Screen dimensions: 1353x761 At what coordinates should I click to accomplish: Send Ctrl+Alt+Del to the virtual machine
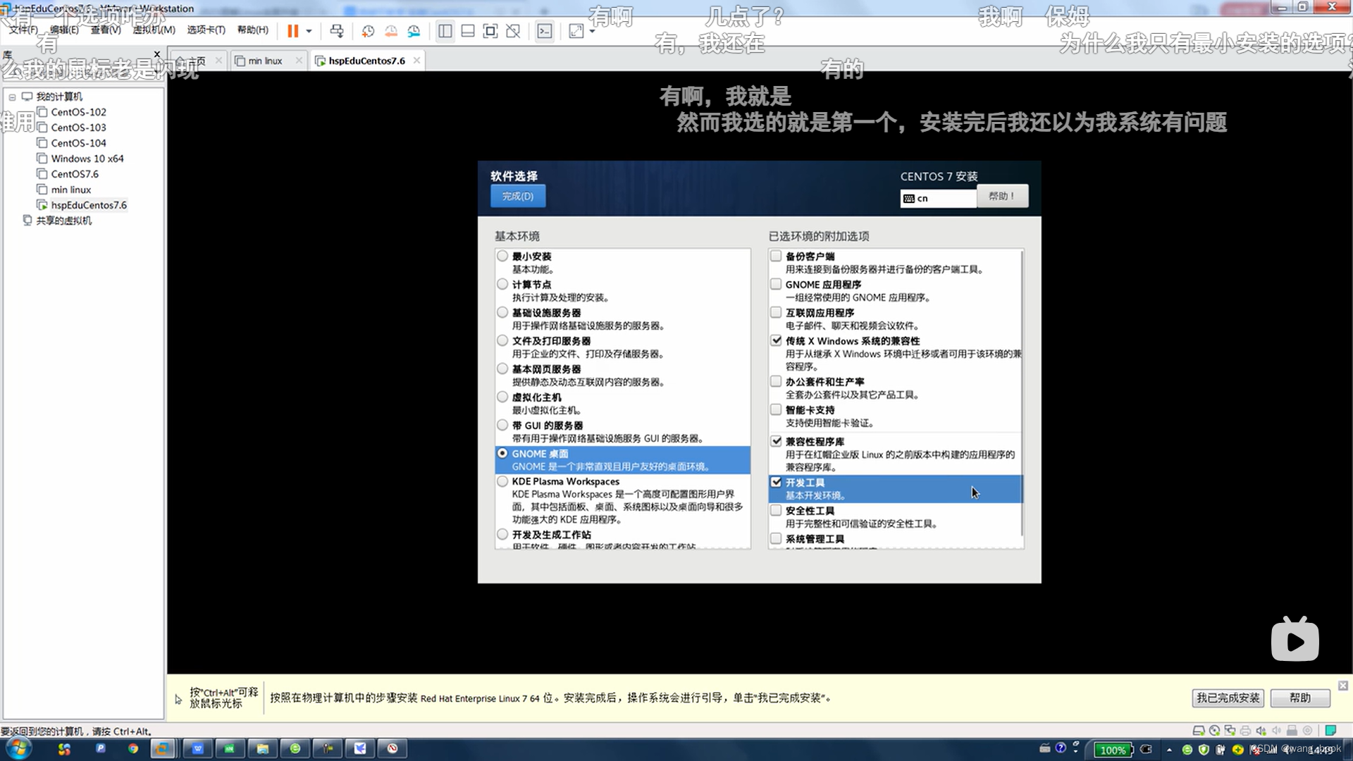coord(337,31)
